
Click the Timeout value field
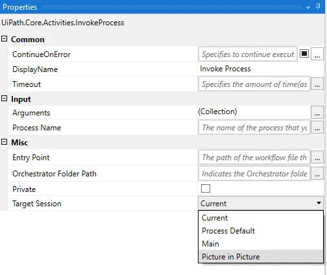coord(254,84)
